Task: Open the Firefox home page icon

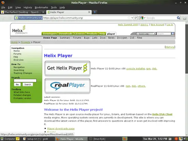Action: coord(185,18)
